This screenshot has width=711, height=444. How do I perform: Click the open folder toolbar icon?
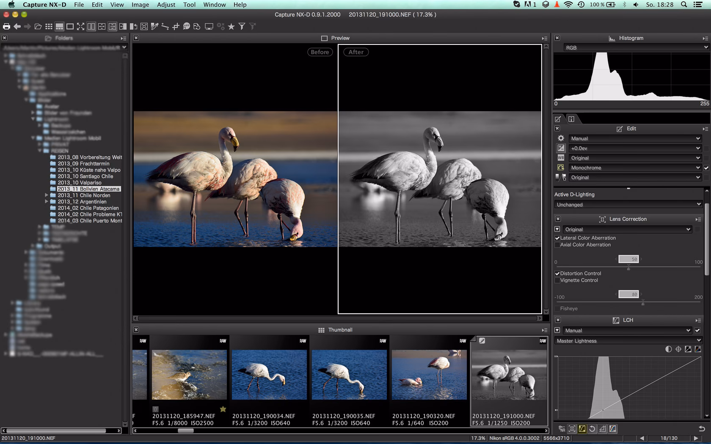pos(38,27)
